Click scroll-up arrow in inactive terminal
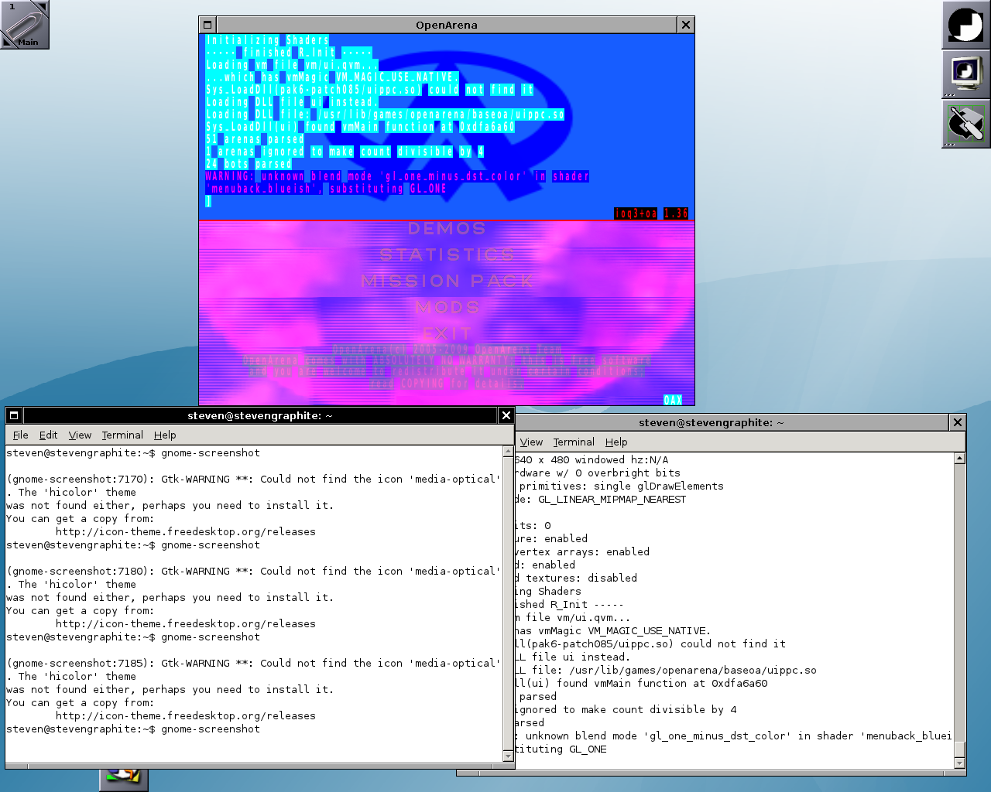Viewport: 991px width, 792px height. (x=960, y=459)
